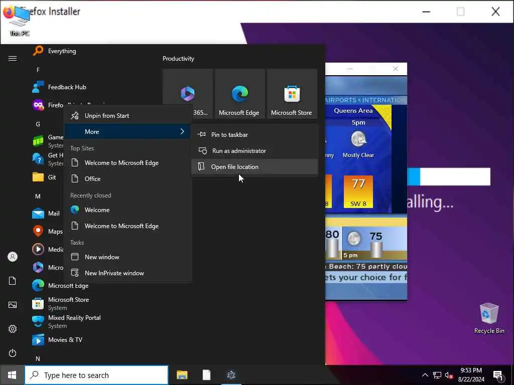This screenshot has width=514, height=385.
Task: Click the 77 SW 8 temperature tile
Action: [358, 191]
